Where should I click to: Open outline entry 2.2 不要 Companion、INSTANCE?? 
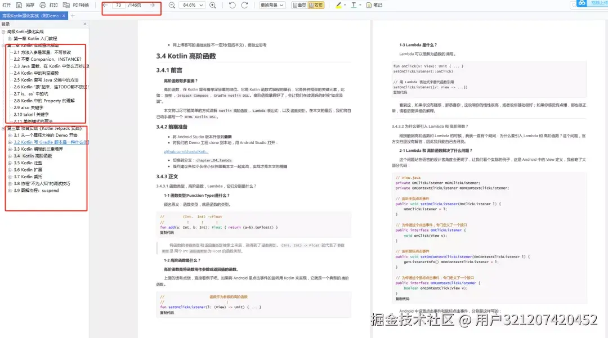(x=47, y=59)
